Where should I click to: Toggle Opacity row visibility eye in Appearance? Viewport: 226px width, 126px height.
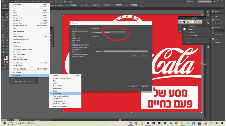pyautogui.click(x=184, y=35)
